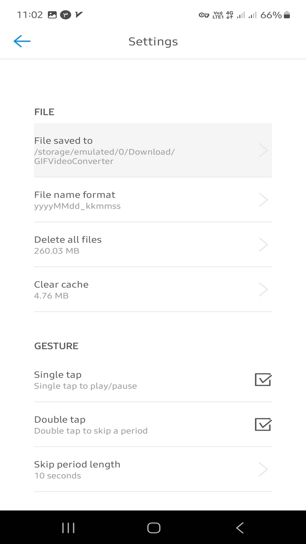Viewport: 306px width, 544px height.
Task: Toggle the Single tap checkbox
Action: coord(263,379)
